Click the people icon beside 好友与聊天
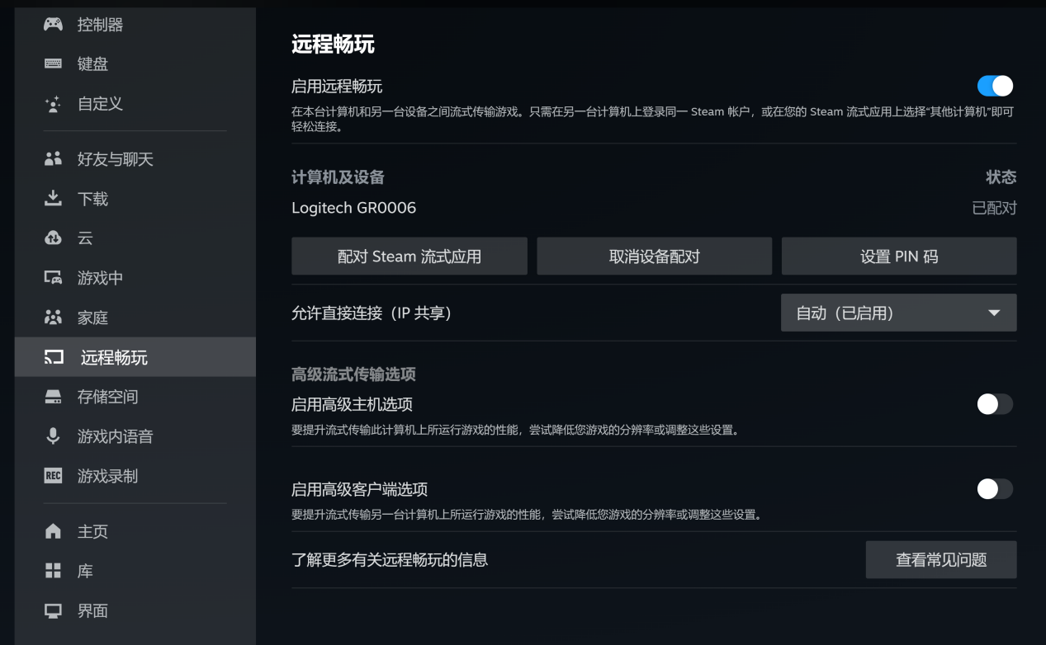The height and width of the screenshot is (645, 1046). pyautogui.click(x=53, y=159)
